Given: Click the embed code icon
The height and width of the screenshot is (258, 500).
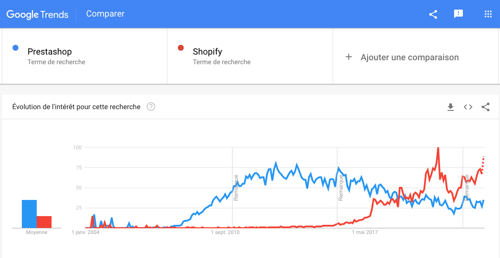Looking at the screenshot, I should tap(468, 107).
